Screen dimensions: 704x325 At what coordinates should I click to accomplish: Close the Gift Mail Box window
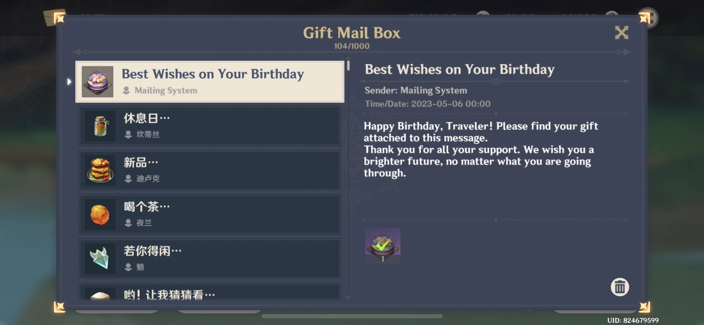[x=621, y=33]
